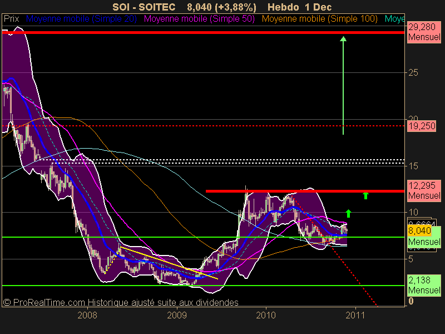Click the 2,138 Mensuel price label
The width and height of the screenshot is (445, 334).
[x=424, y=285]
